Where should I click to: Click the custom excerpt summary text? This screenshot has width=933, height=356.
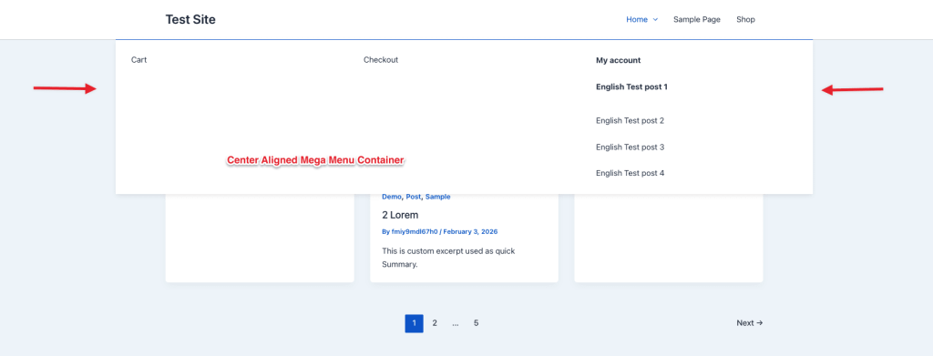448,258
